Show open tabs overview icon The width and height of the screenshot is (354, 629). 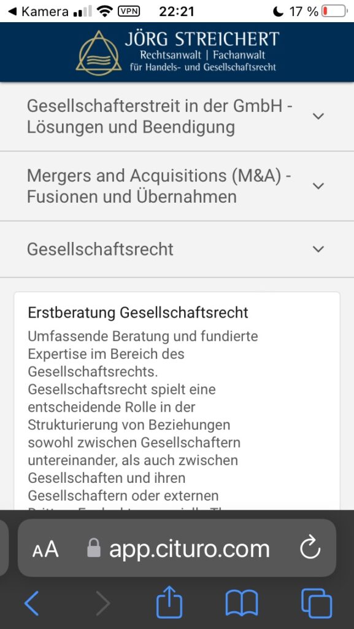pyautogui.click(x=317, y=603)
